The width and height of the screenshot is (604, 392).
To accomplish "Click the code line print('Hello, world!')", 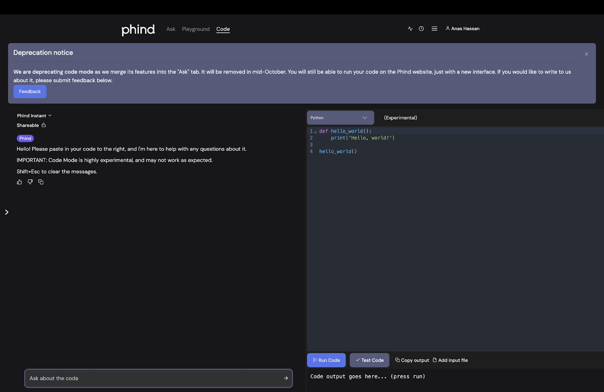I will pos(363,138).
